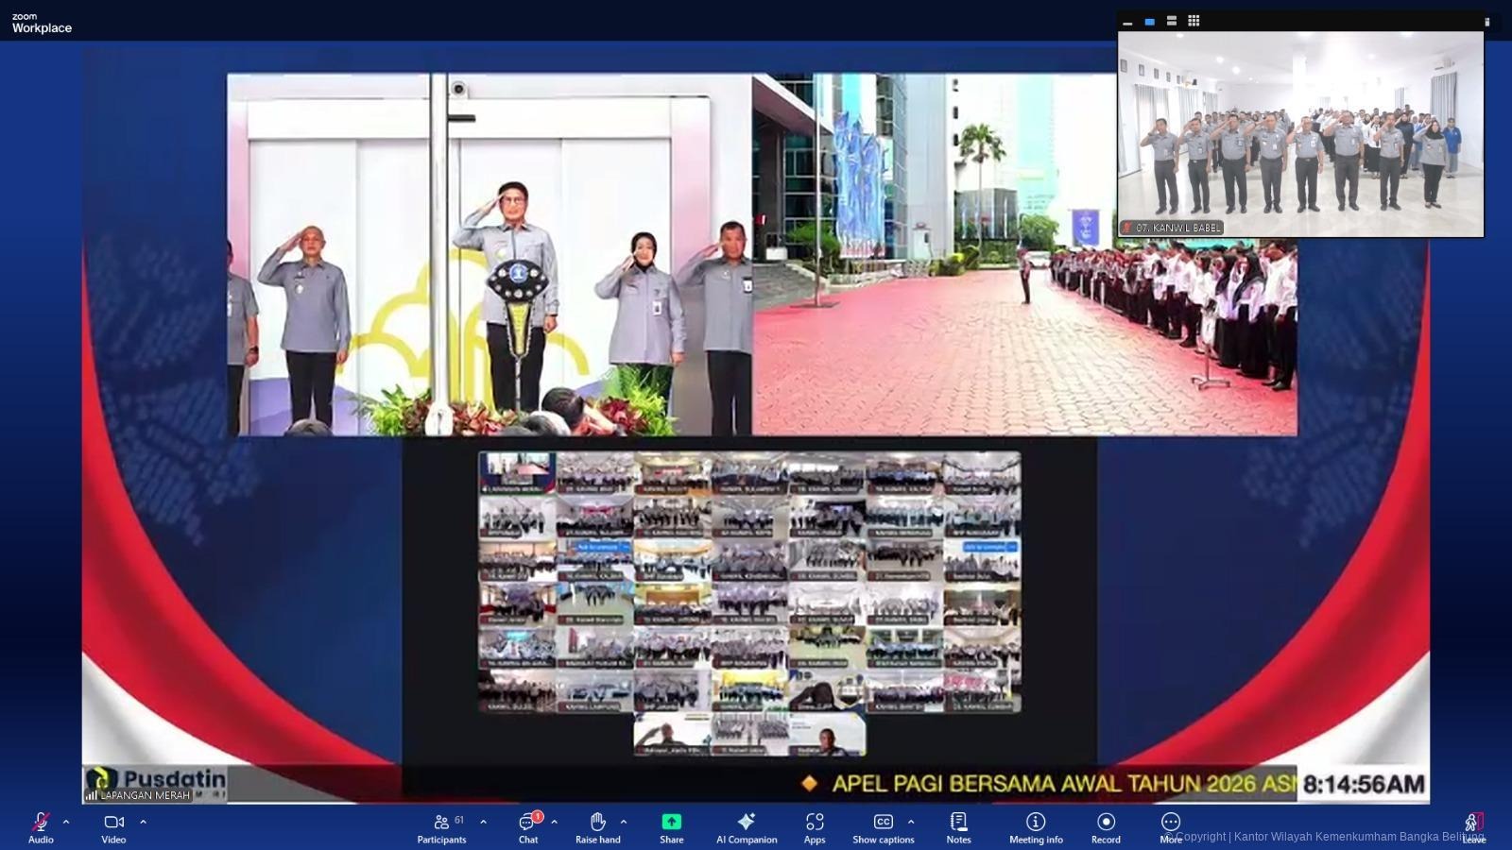Open the More menu
Screen dimensions: 1512x850
pyautogui.click(x=1169, y=823)
